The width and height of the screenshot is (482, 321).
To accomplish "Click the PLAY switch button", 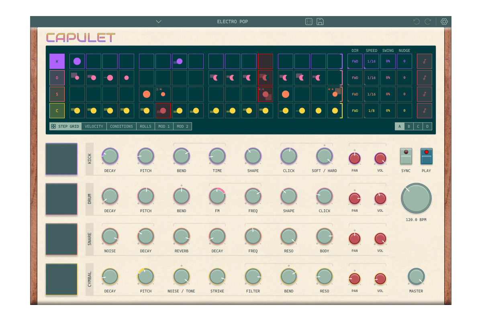I will pos(427,156).
